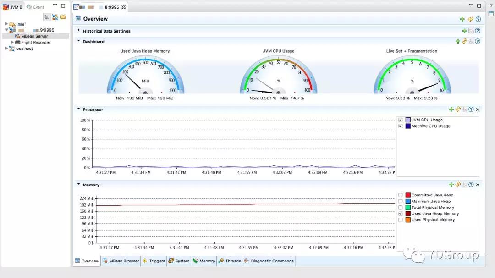The image size is (495, 278).
Task: Add attribute with Processor's green plus
Action: pos(451,109)
